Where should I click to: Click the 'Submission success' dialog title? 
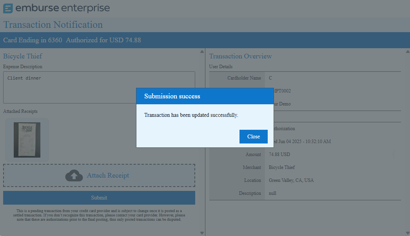click(x=172, y=96)
